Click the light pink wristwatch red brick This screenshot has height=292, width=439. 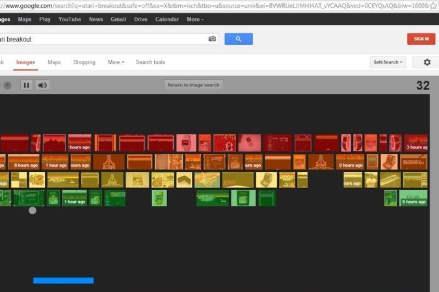pyautogui.click(x=186, y=143)
